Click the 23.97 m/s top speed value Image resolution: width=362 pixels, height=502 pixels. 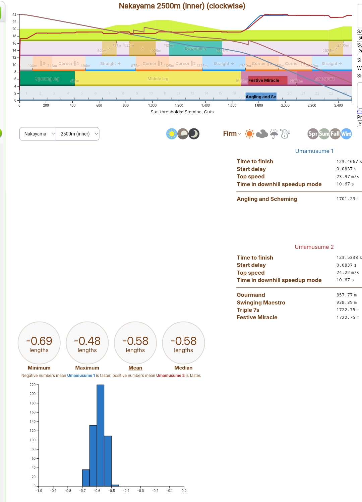point(348,177)
